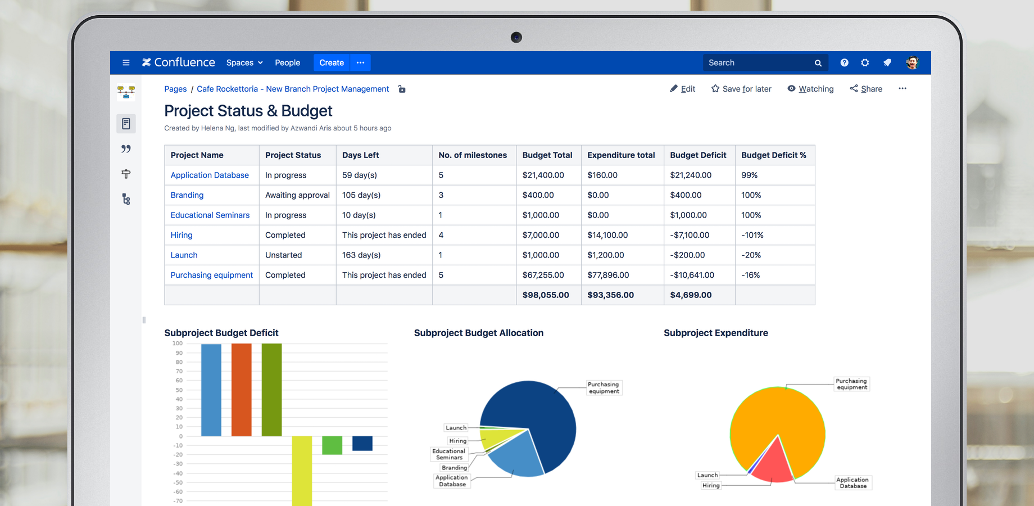Open Purchasing equipment project link
The height and width of the screenshot is (506, 1034).
point(212,275)
